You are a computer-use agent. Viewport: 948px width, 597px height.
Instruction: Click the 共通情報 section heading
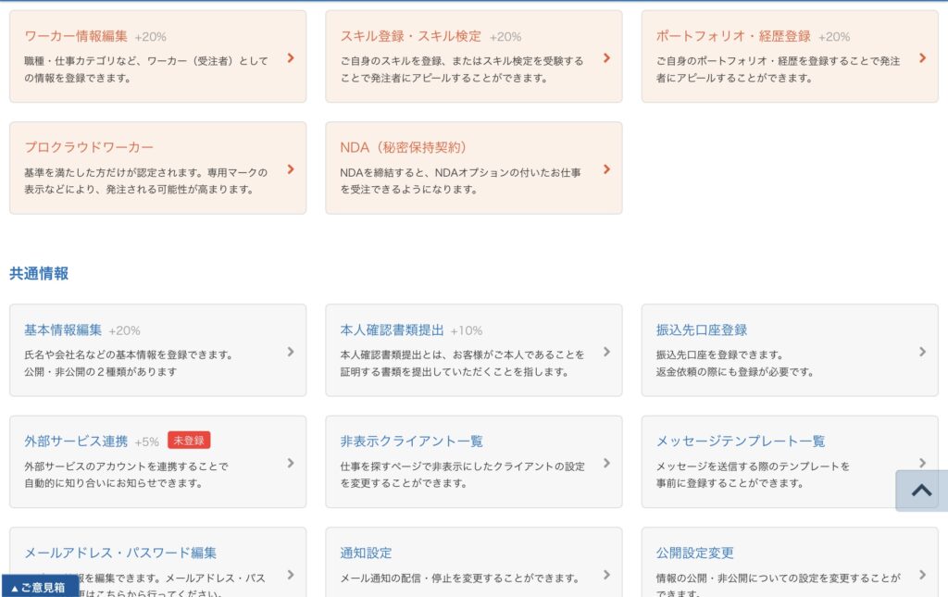coord(39,274)
